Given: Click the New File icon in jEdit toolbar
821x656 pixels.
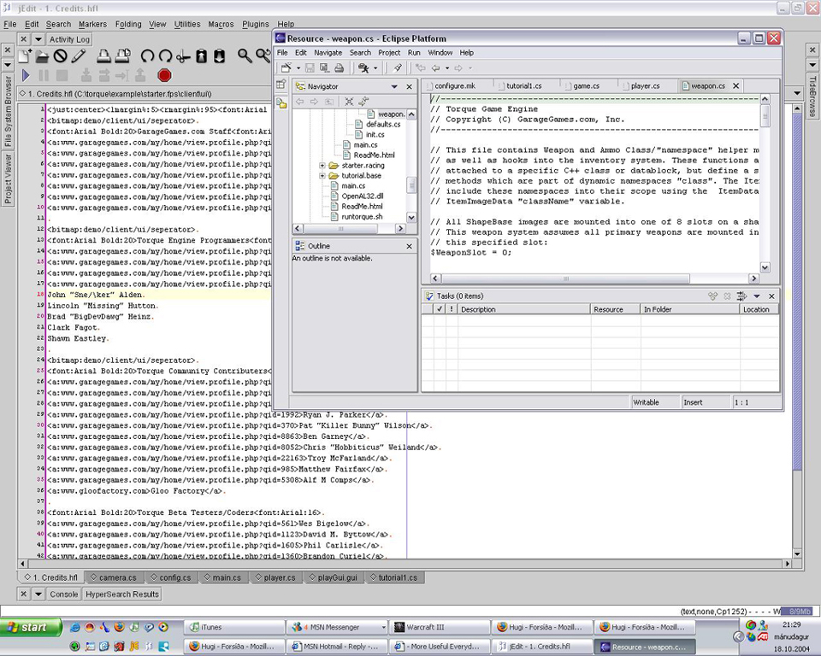Looking at the screenshot, I should point(25,56).
